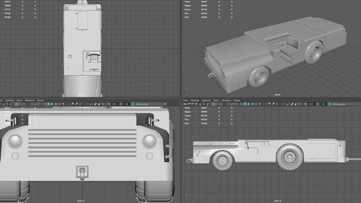Click isolate select icon in front view toolbar

[x=90, y=104]
